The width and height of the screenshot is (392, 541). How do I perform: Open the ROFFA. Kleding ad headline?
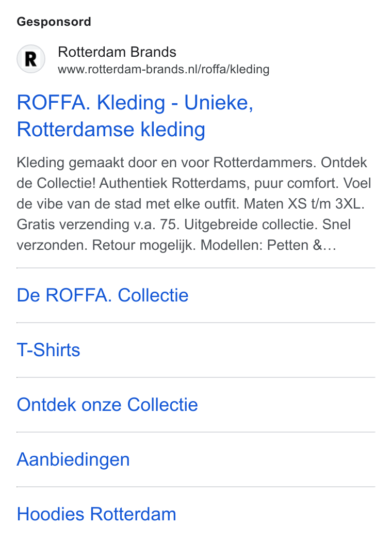click(x=135, y=116)
